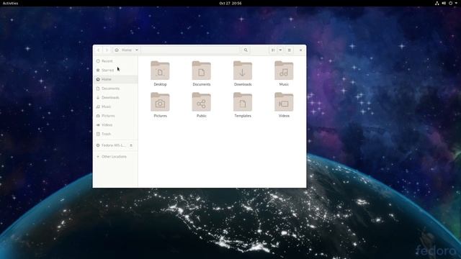Screen dimensions: 461x259
Task: Go back with the left arrow
Action: click(99, 50)
